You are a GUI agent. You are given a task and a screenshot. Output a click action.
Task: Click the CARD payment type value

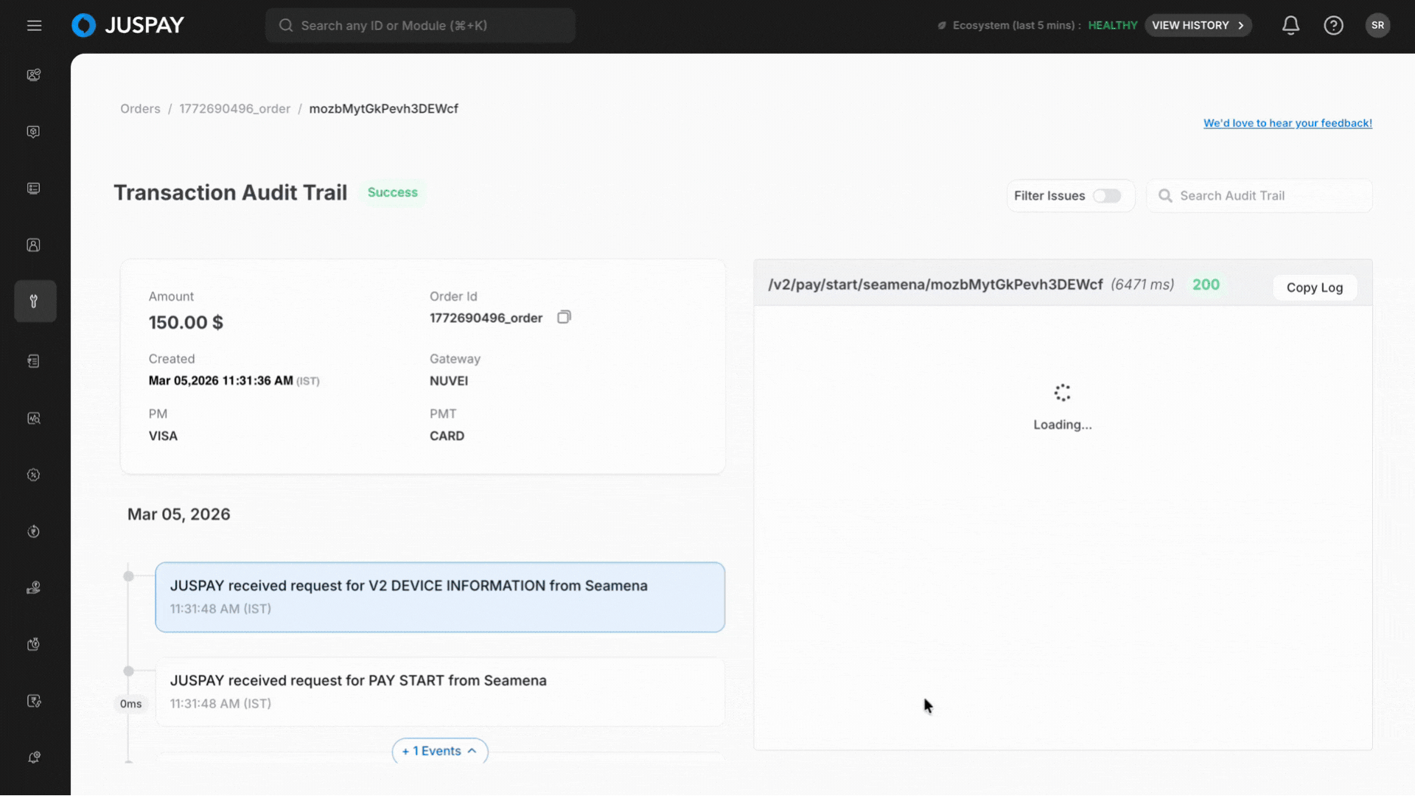click(447, 436)
